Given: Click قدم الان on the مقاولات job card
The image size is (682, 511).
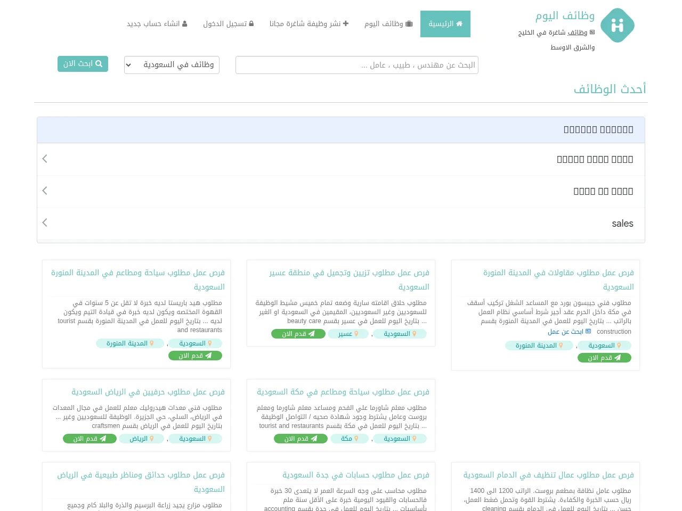Looking at the screenshot, I should pos(604,358).
